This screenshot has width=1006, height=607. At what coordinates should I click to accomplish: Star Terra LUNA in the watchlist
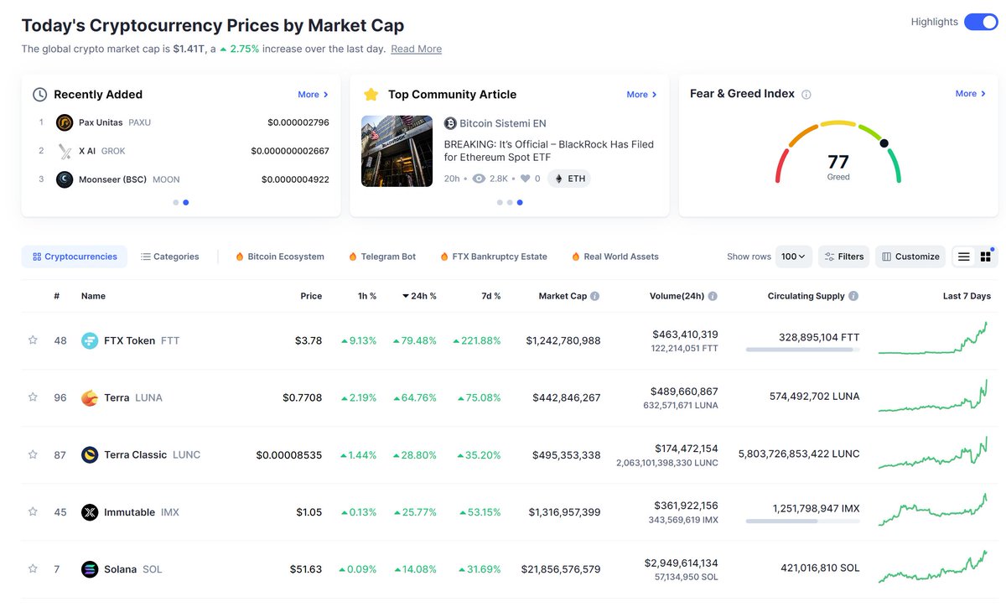point(33,397)
